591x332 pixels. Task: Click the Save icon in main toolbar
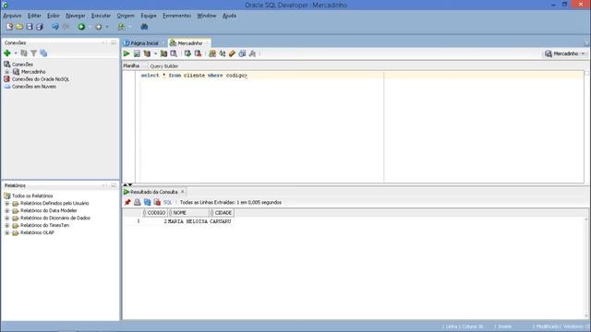coord(29,27)
